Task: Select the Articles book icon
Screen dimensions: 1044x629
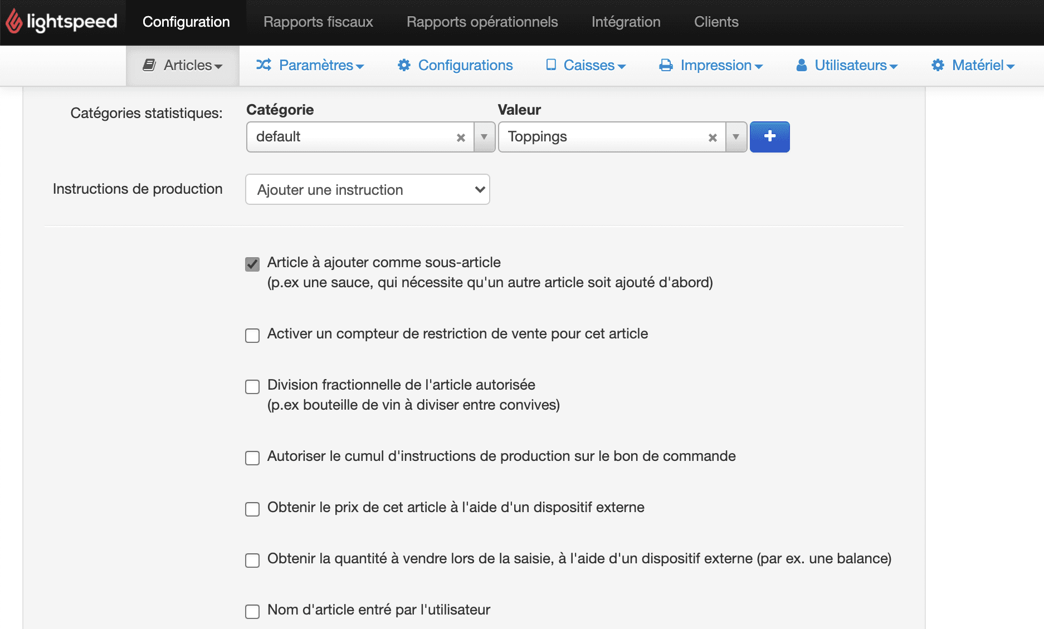Action: click(x=149, y=65)
